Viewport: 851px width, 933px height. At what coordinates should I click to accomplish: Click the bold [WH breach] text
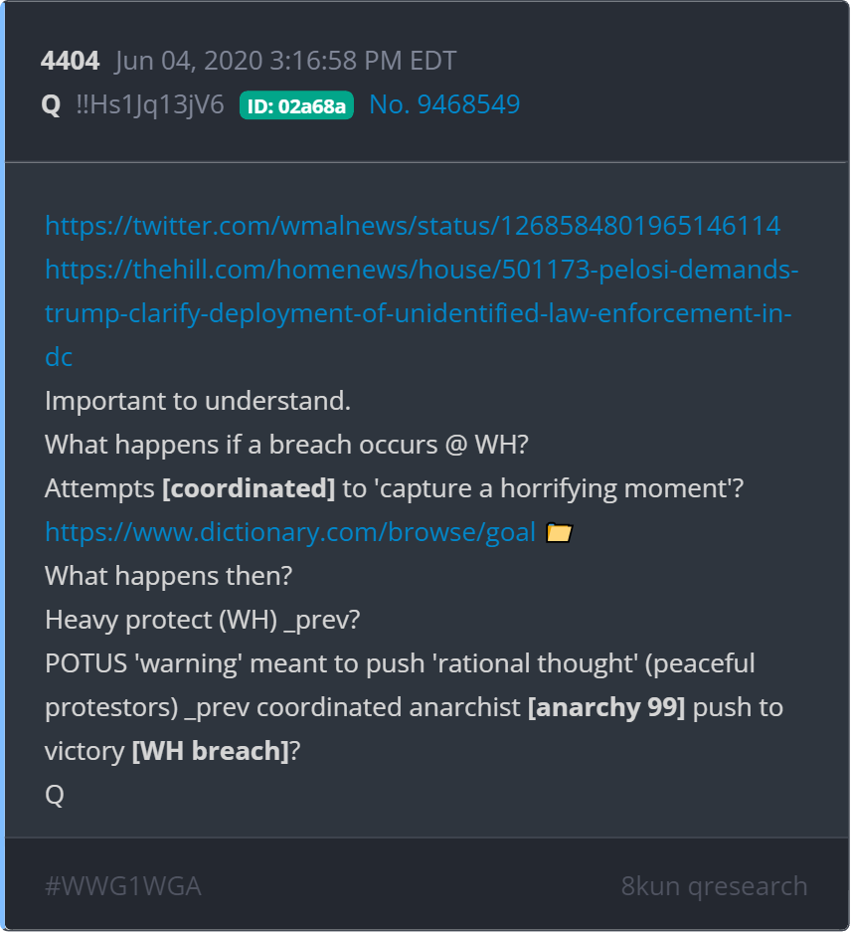pos(210,751)
